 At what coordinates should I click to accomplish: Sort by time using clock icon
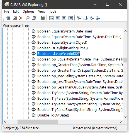tap(92, 18)
